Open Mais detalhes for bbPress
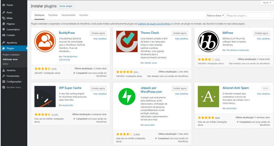Screen dimensions: 274x146 263,39
